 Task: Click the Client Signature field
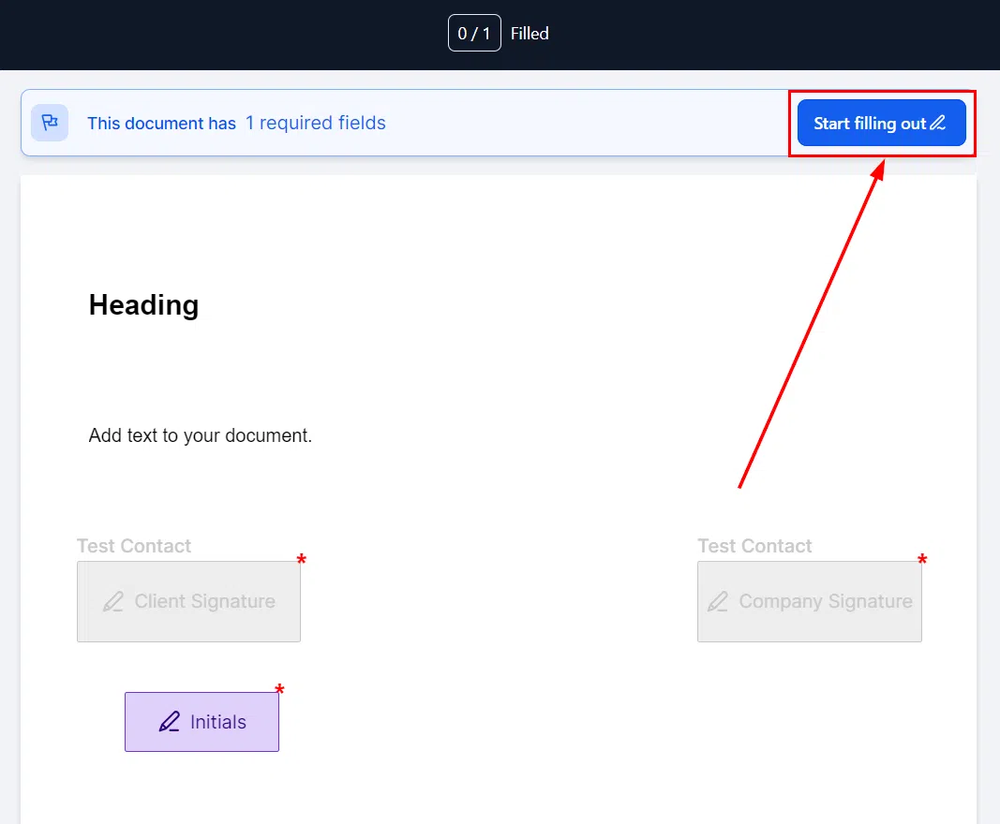tap(188, 601)
